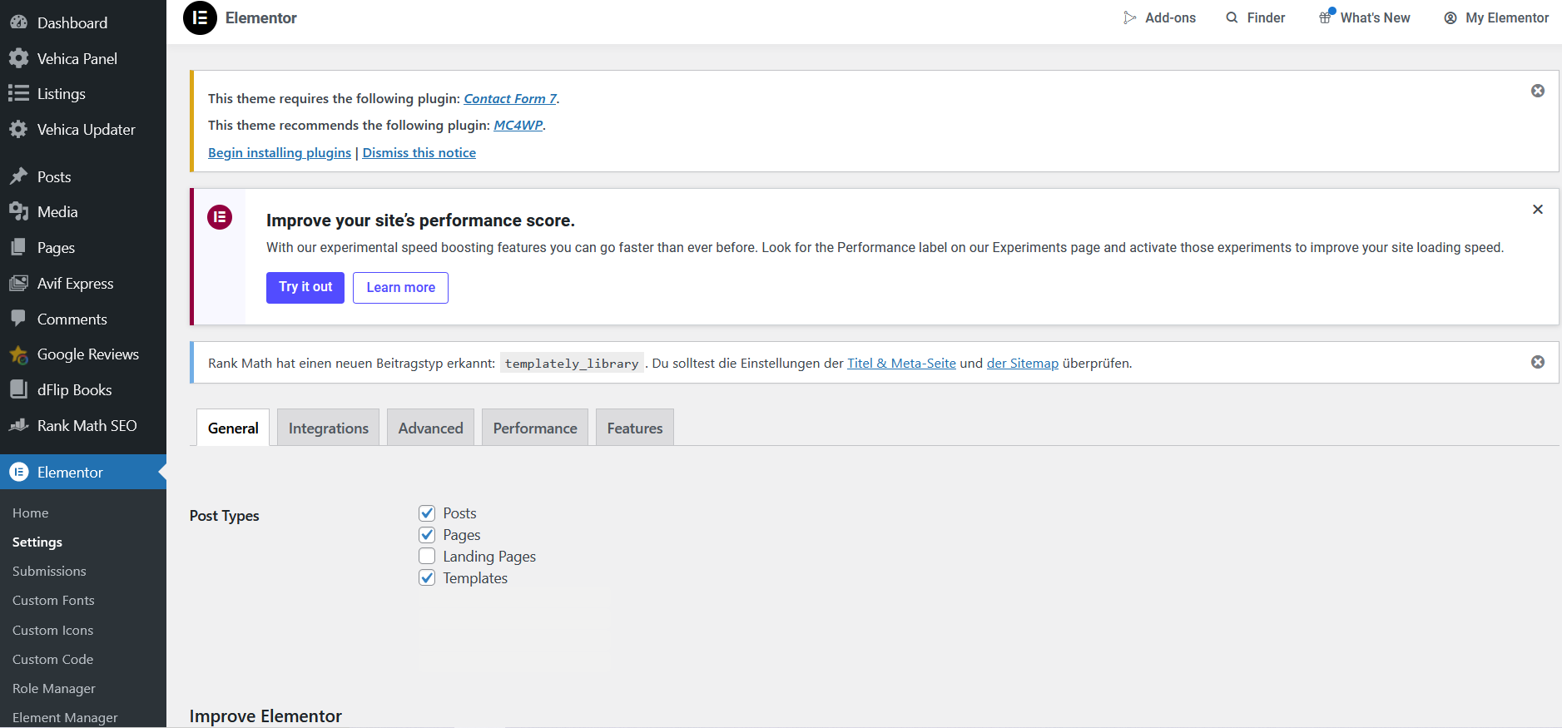Open the Advanced tab
Viewport: 1562px width, 728px height.
point(430,428)
